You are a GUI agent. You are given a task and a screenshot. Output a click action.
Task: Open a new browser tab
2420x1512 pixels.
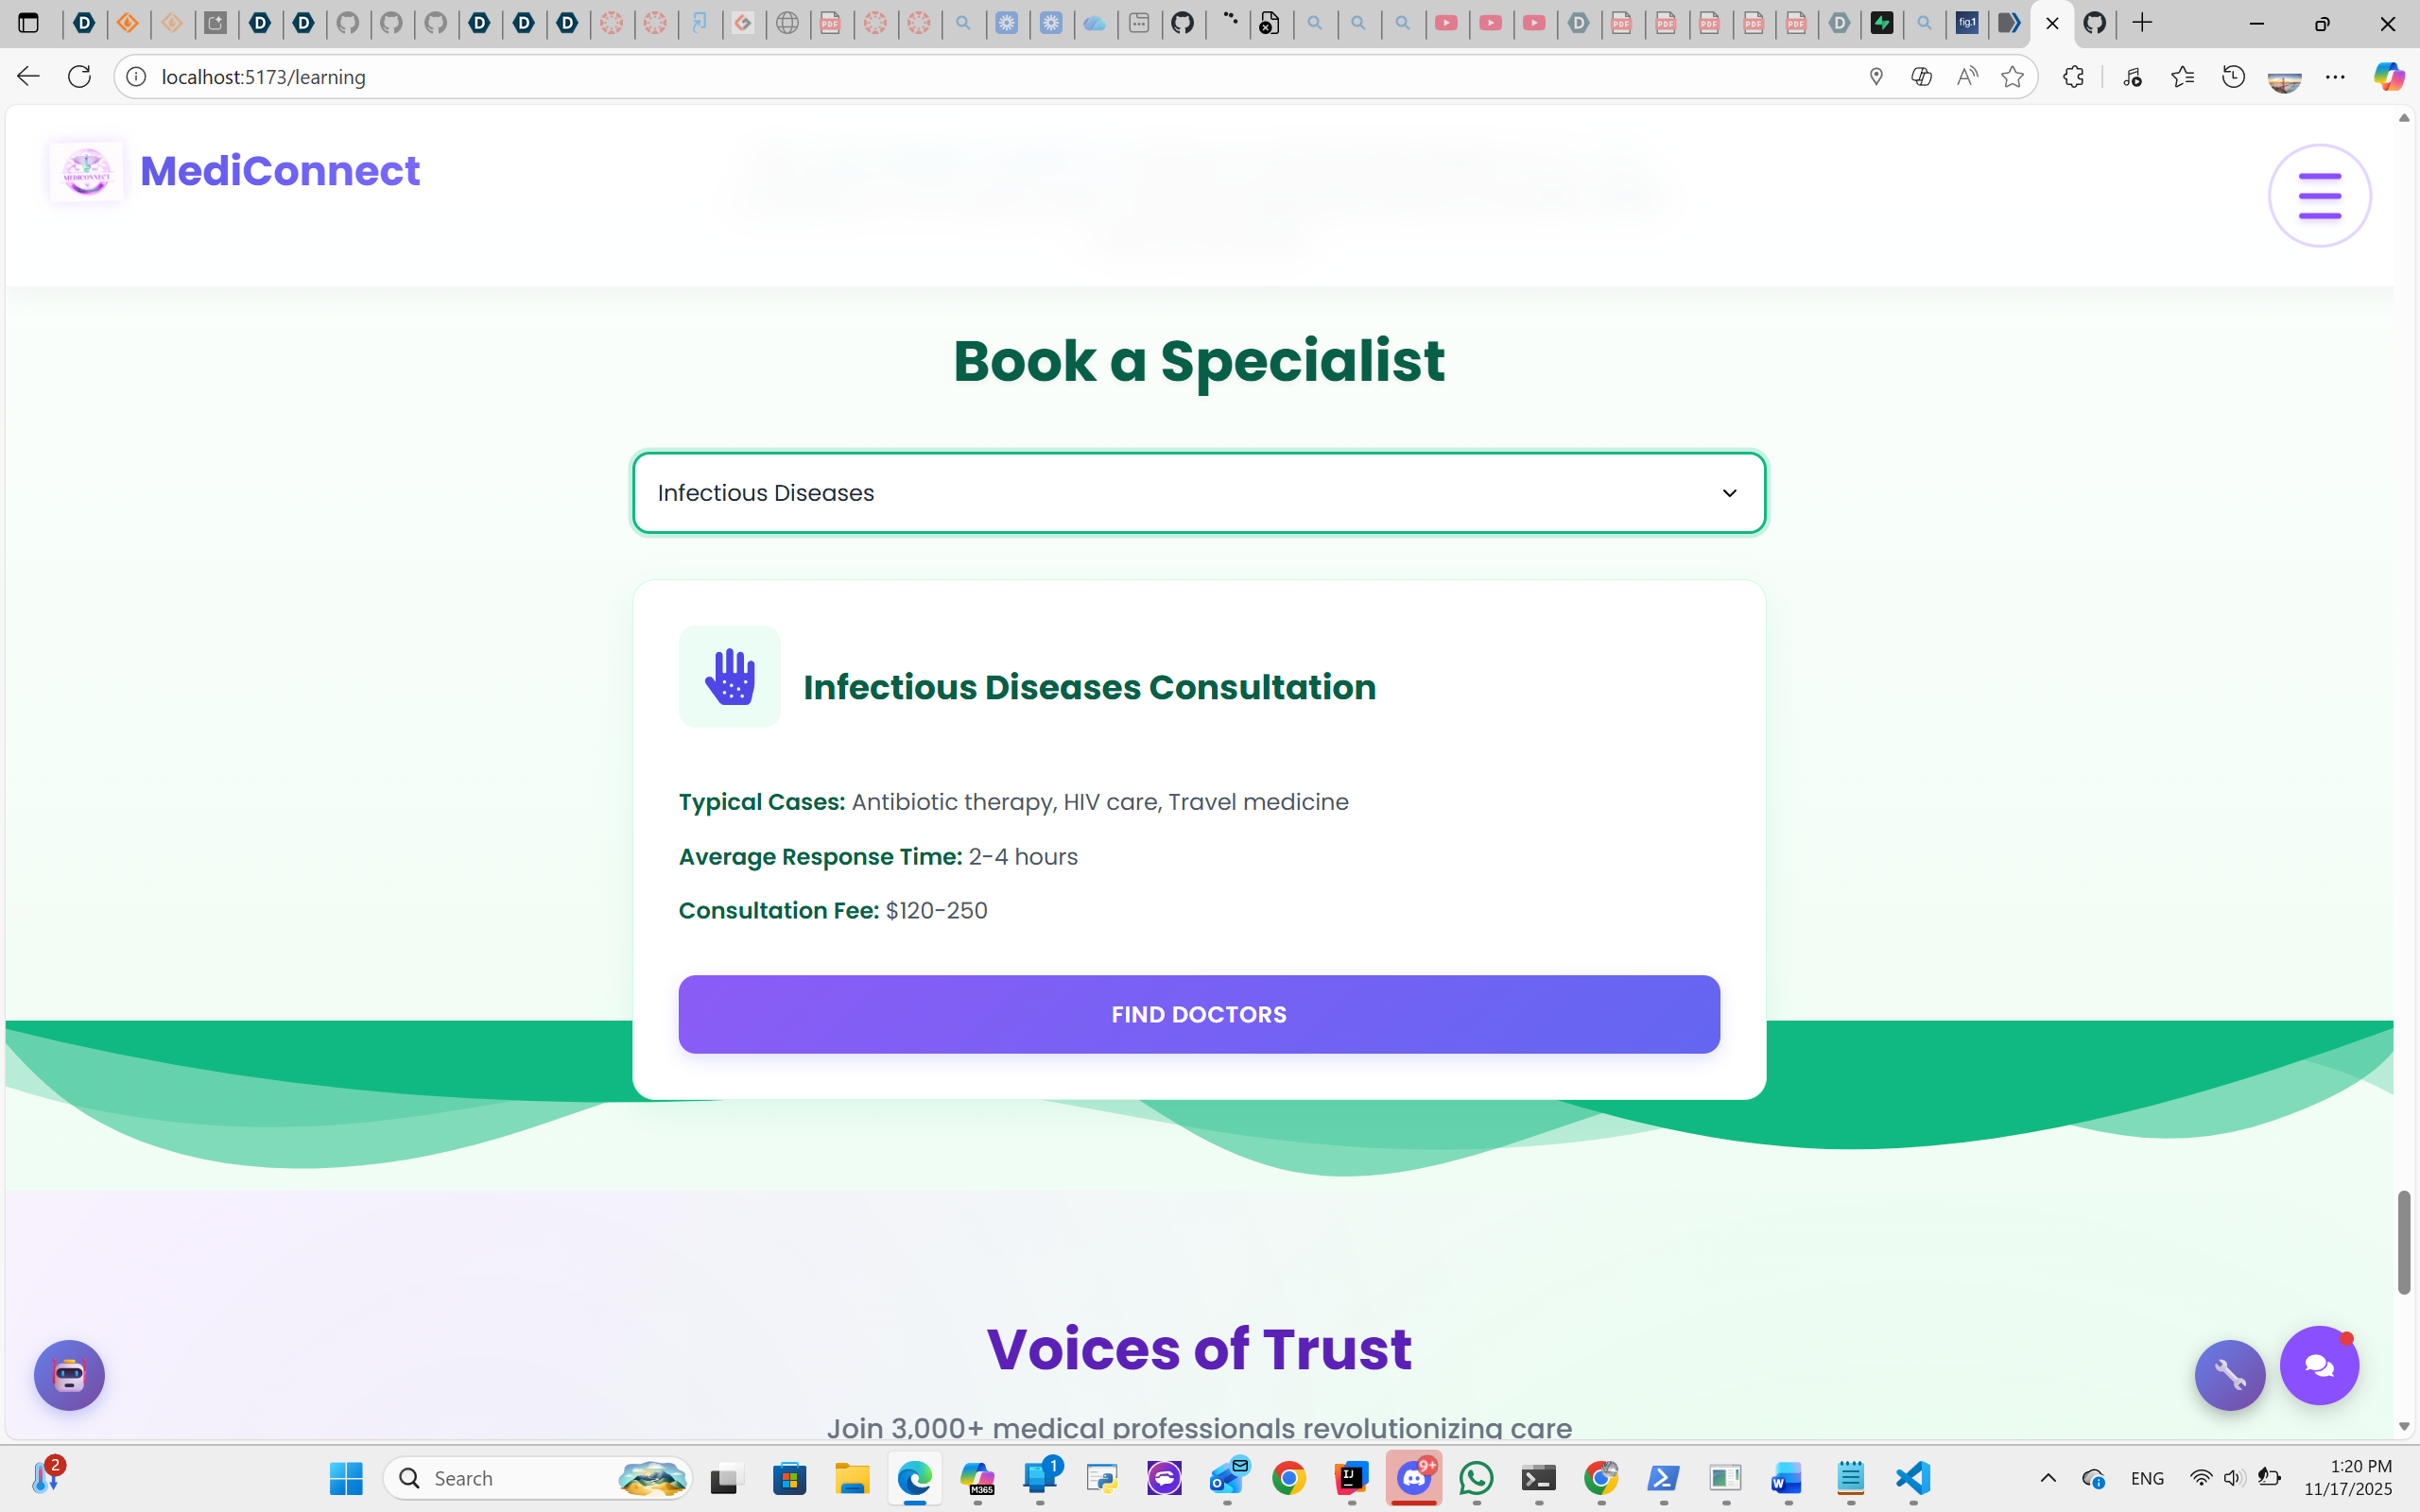click(x=2142, y=23)
